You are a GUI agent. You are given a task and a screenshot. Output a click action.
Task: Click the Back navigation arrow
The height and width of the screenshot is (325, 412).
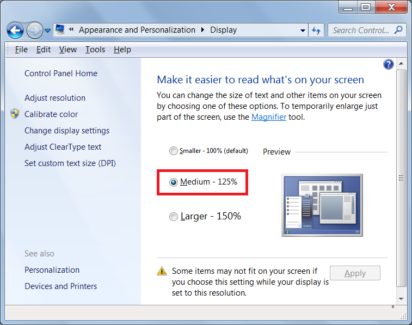click(15, 30)
